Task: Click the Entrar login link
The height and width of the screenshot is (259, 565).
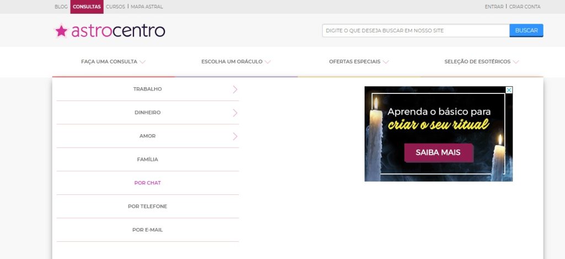Action: point(494,7)
